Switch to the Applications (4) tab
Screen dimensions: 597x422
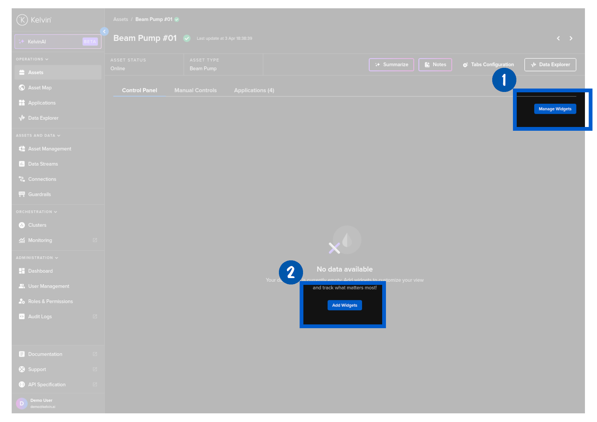(x=254, y=90)
